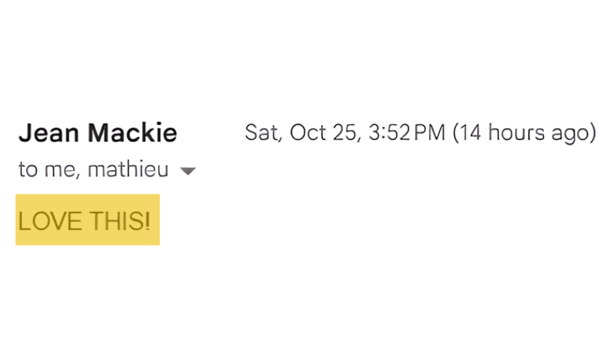The width and height of the screenshot is (606, 341).
Task: Expand recipient details arrow beside "to me, mathieu"
Action: 187,171
